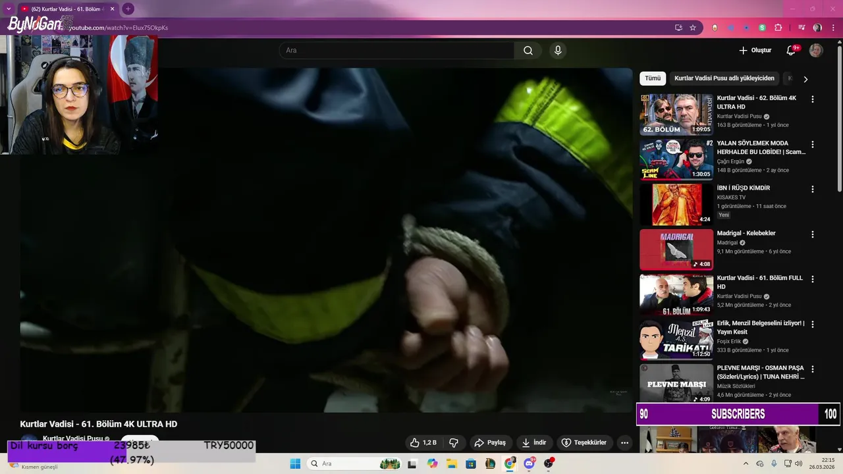Viewport: 843px width, 474px height.
Task: Dislike the video with thumbs down
Action: pyautogui.click(x=453, y=443)
